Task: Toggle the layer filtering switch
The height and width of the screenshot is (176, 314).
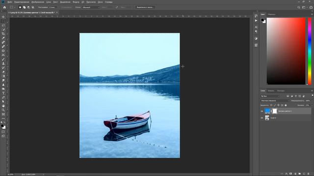Action: click(313, 96)
